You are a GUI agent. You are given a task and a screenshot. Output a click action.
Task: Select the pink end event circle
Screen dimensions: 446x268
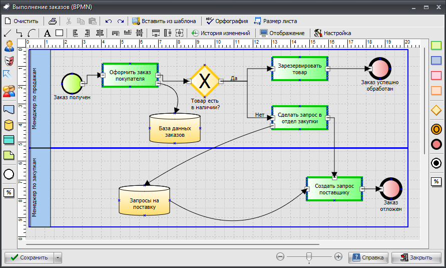coord(436,144)
